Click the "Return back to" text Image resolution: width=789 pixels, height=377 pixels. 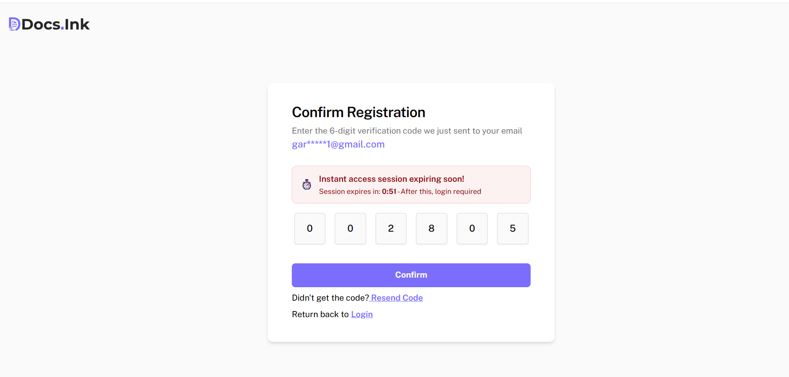320,315
